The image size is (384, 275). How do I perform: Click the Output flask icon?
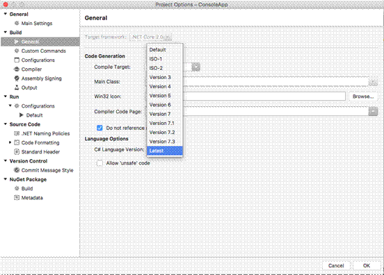pyautogui.click(x=17, y=87)
